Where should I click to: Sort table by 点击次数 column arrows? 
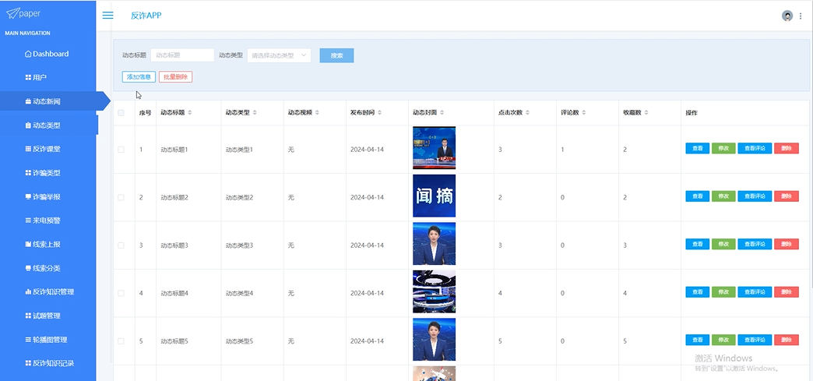click(x=527, y=113)
